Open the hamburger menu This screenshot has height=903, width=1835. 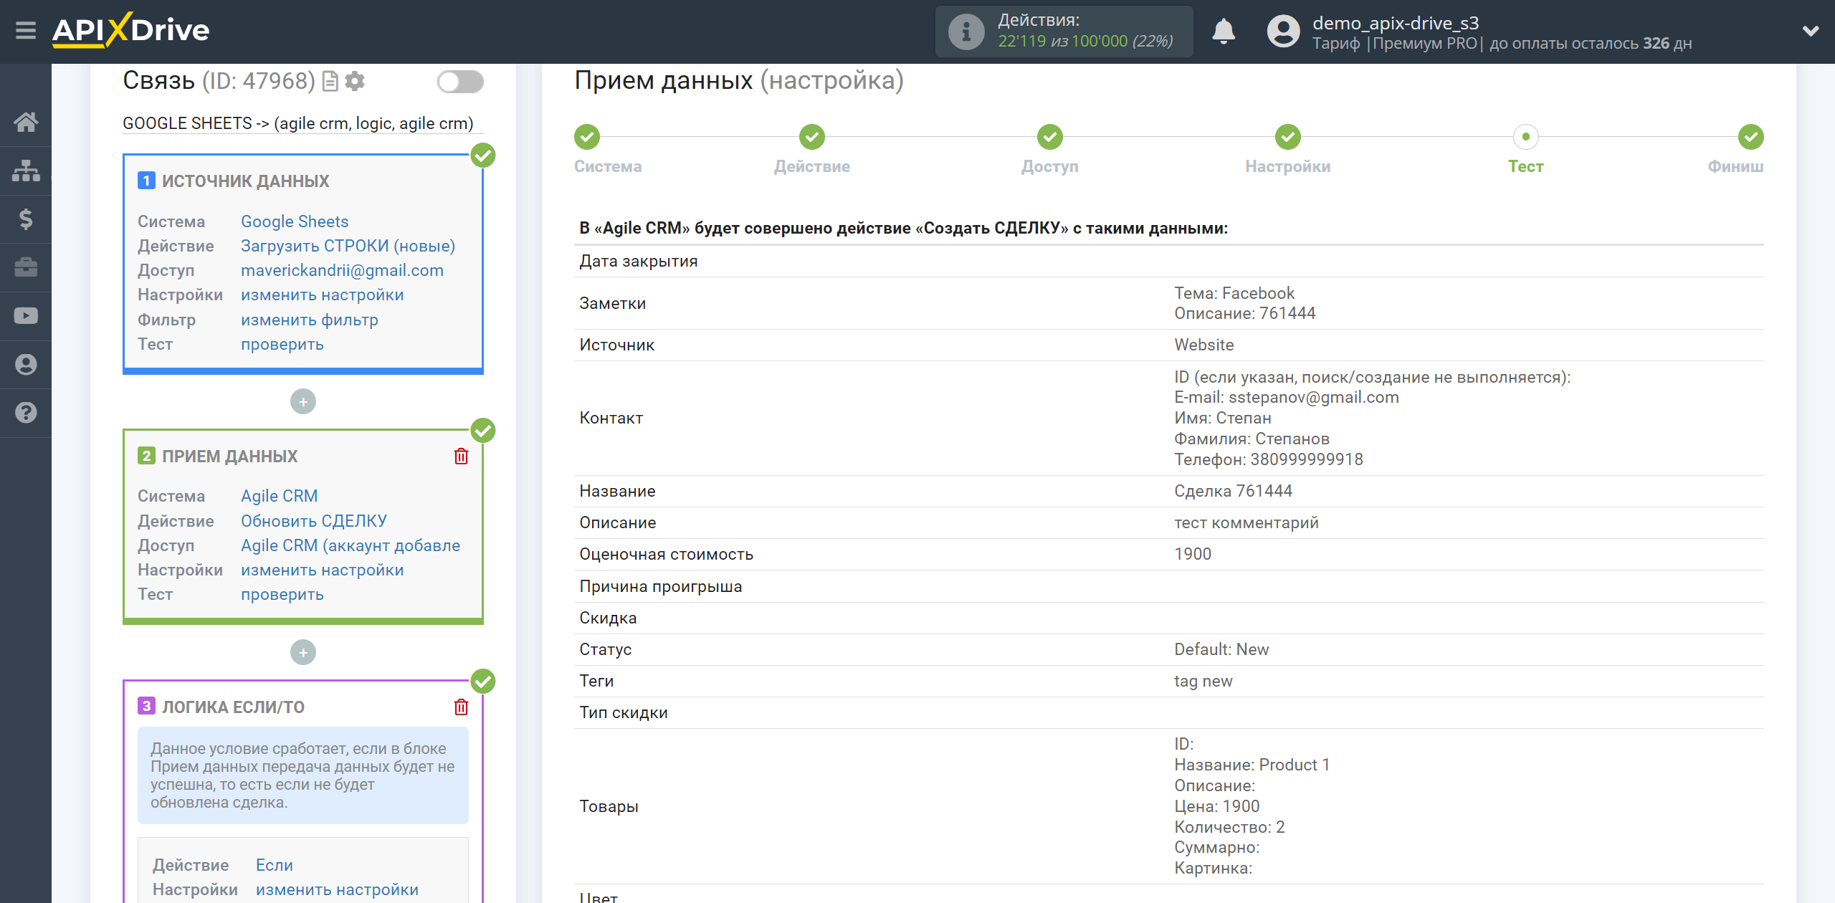26,30
